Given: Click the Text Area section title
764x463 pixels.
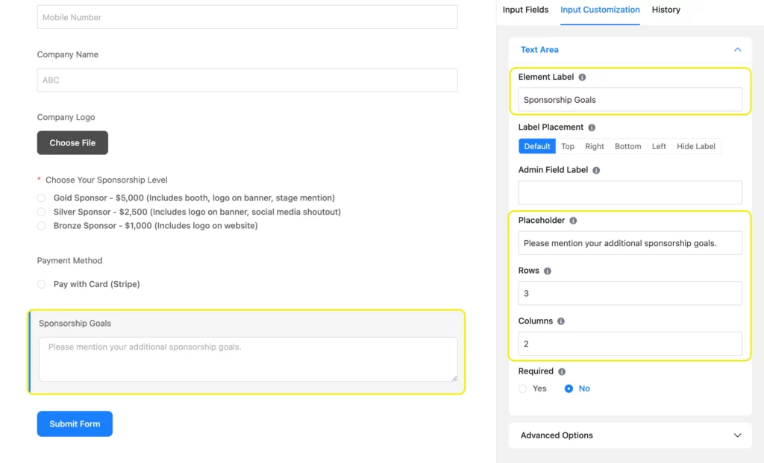Looking at the screenshot, I should 539,50.
